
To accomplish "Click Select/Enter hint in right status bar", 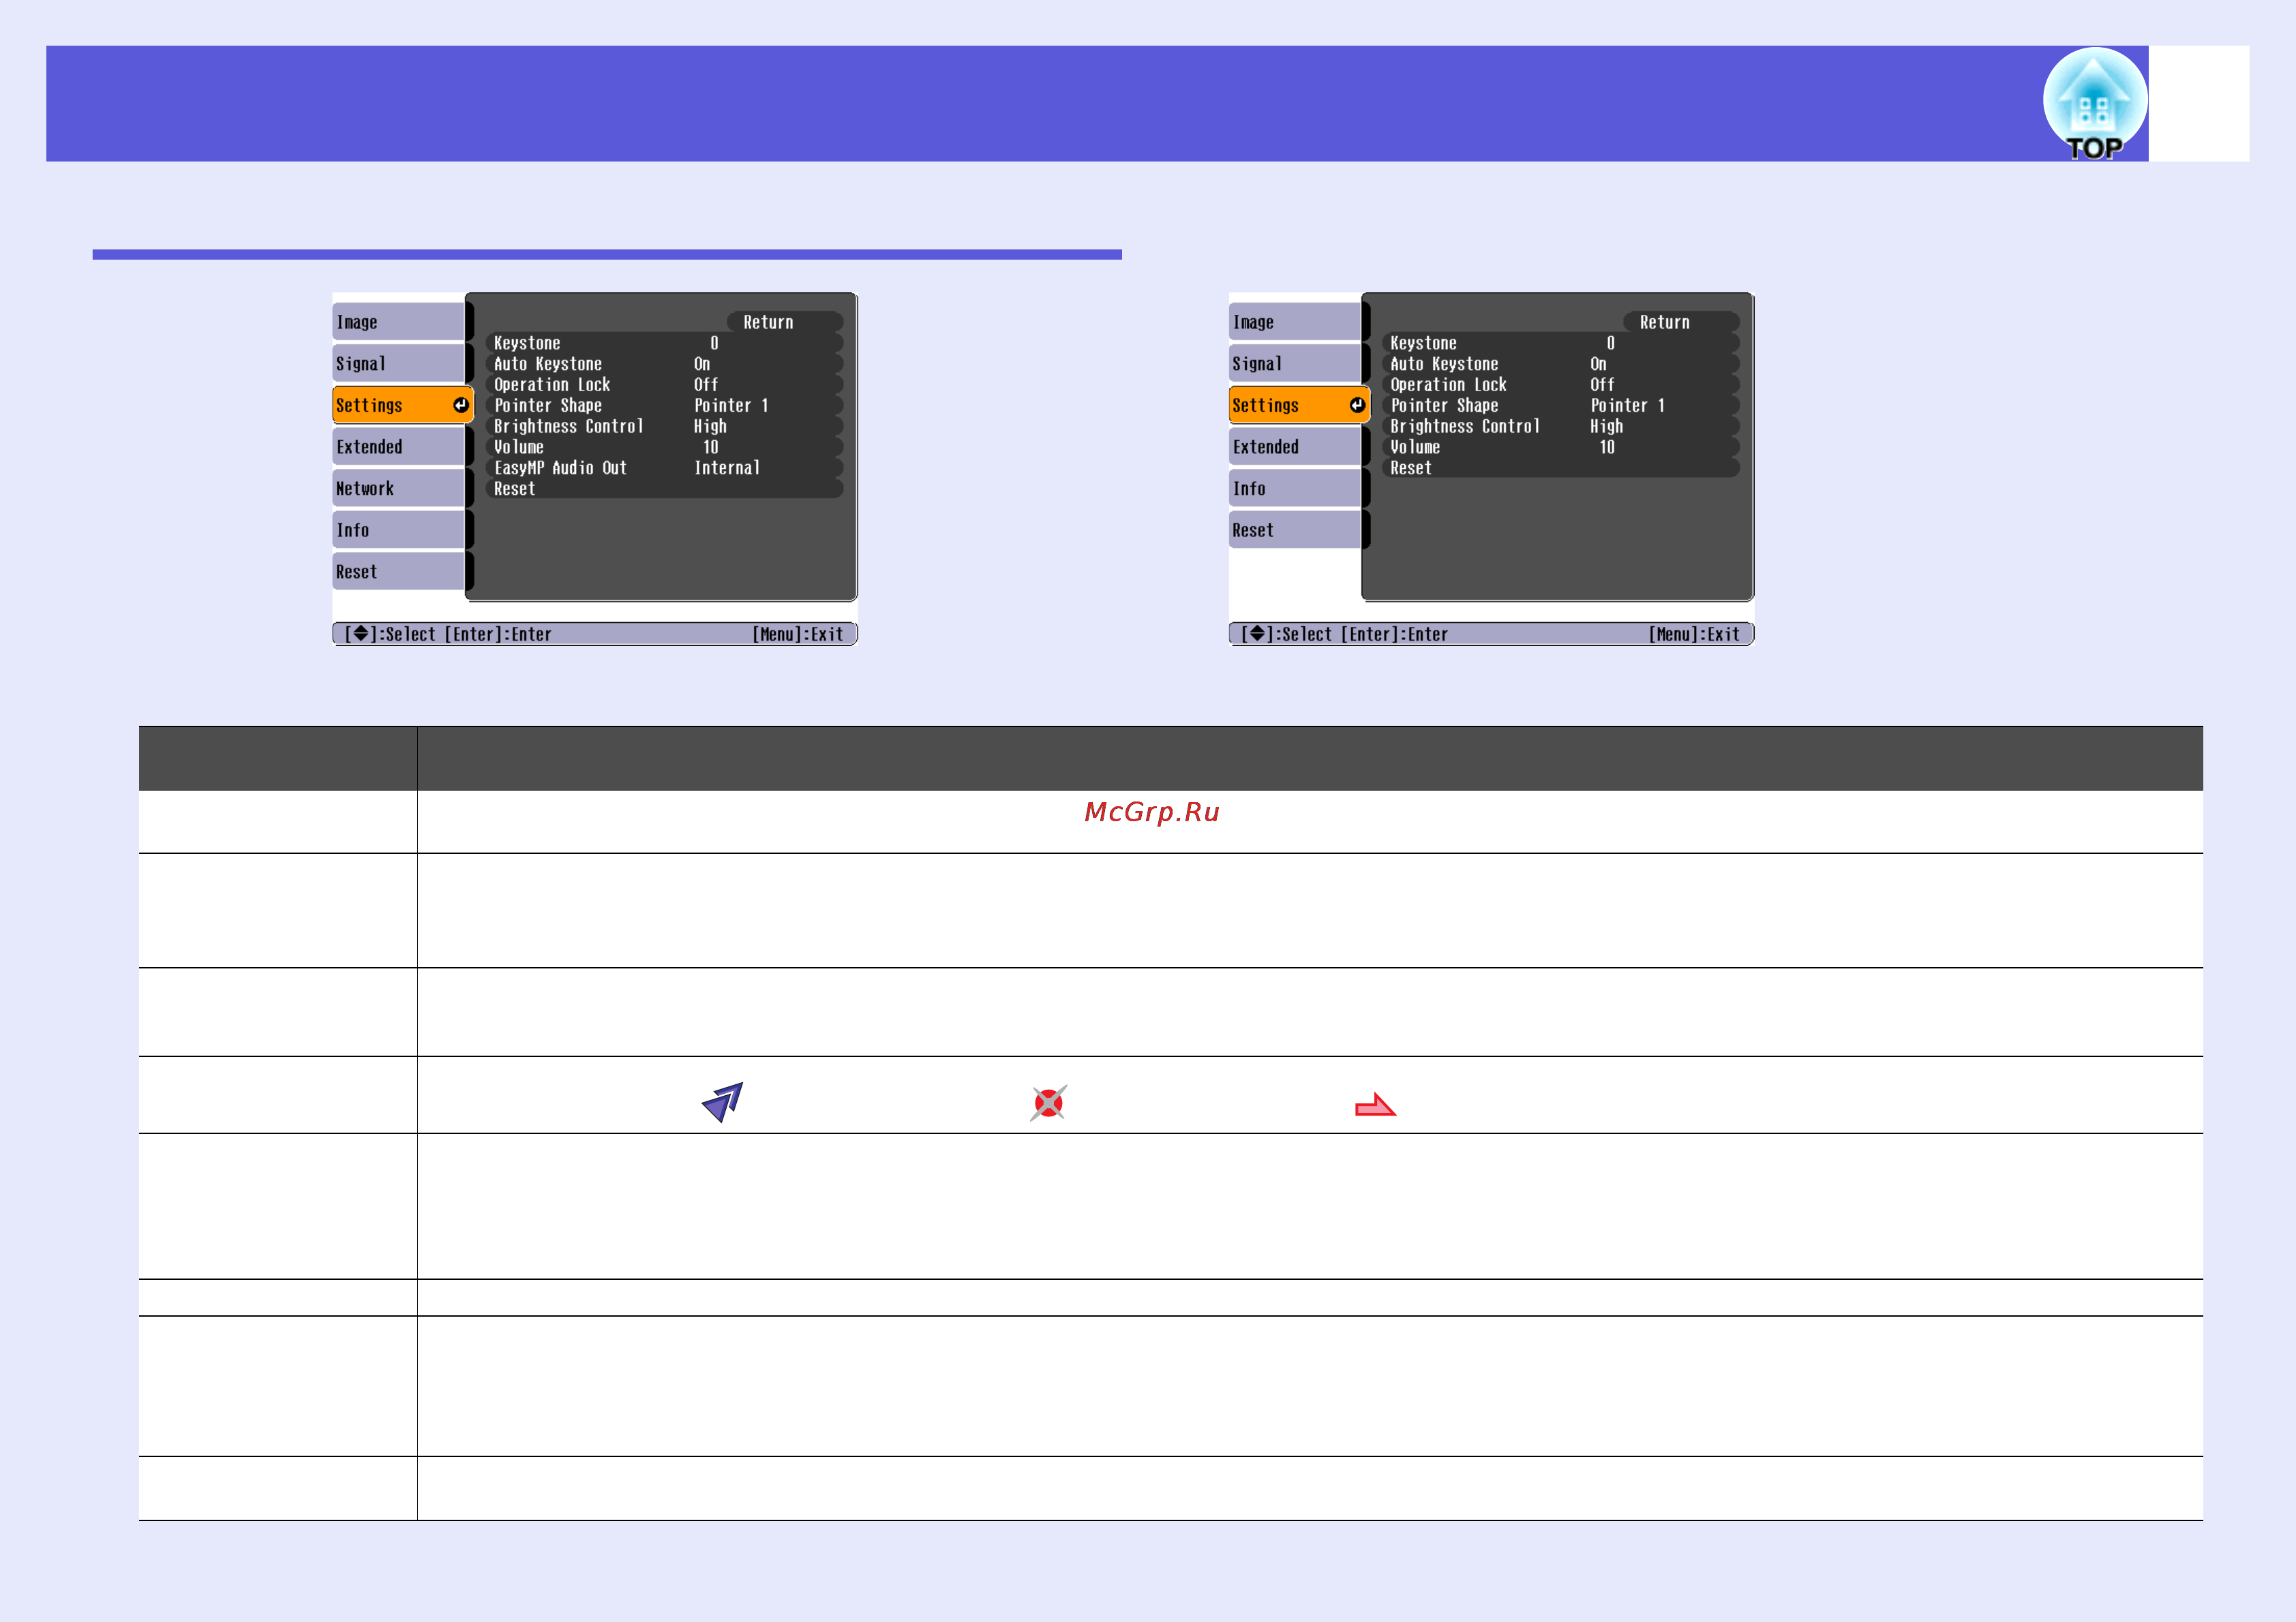I will [1344, 634].
